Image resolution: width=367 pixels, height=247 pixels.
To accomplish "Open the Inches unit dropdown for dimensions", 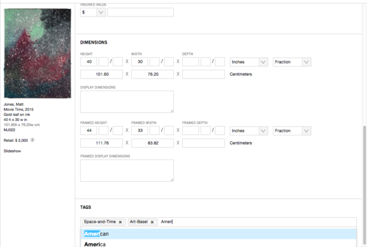I will click(249, 62).
